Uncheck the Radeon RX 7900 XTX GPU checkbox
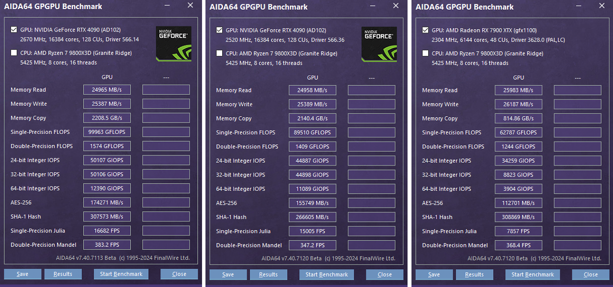Viewport: 613px width, 287px height. 425,30
